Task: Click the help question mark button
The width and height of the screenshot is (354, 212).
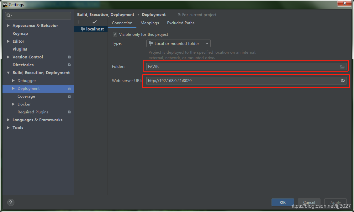Action: click(x=11, y=202)
